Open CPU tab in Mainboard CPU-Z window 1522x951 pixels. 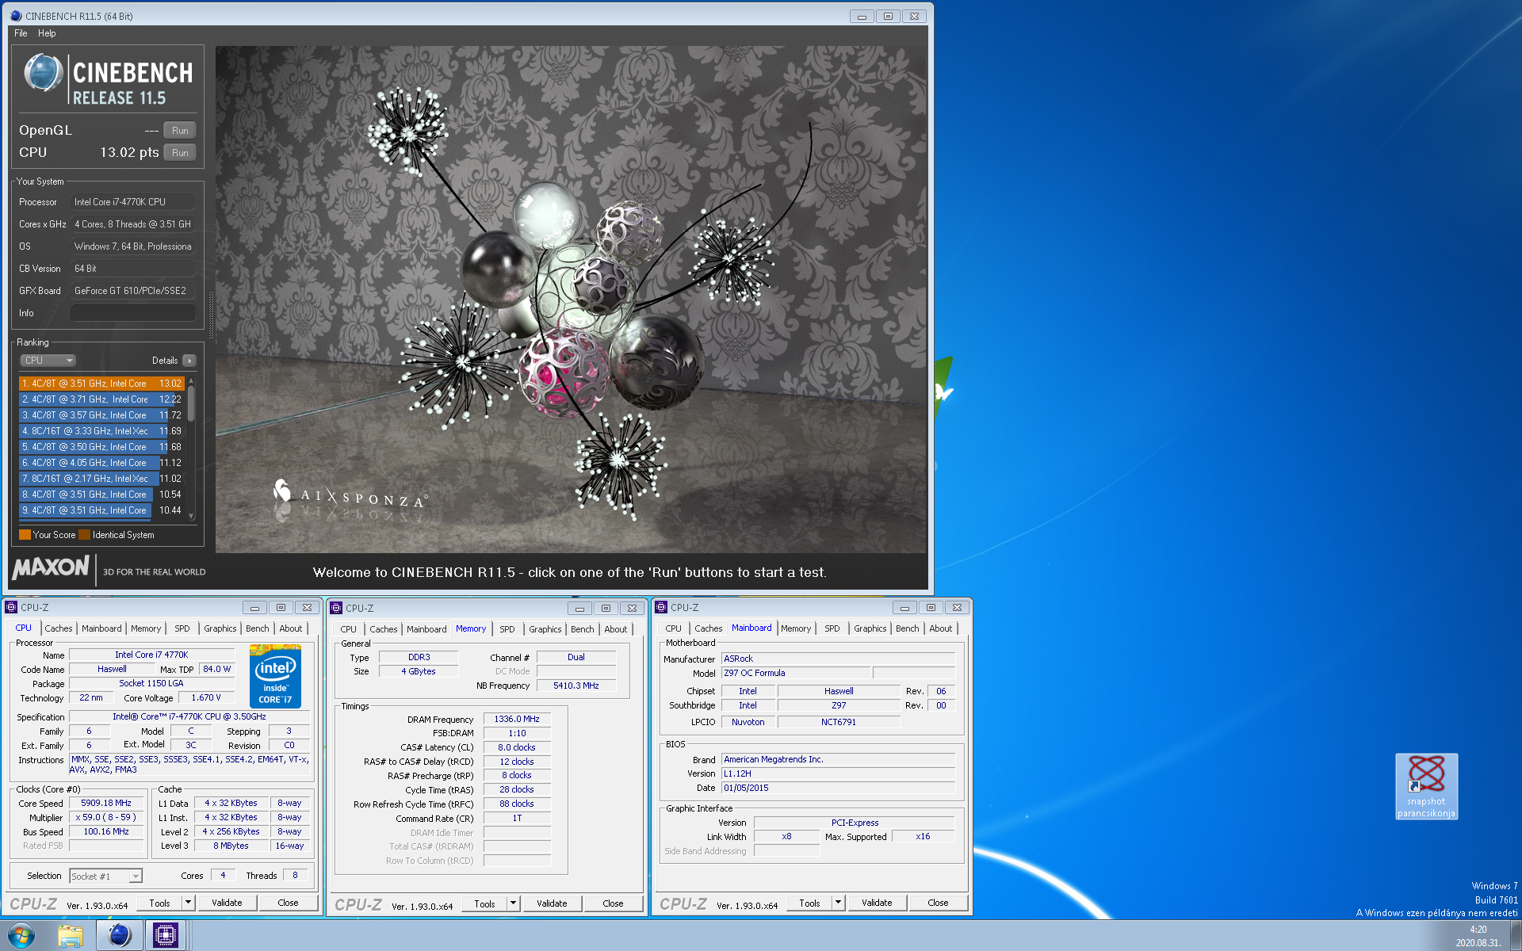pos(673,628)
